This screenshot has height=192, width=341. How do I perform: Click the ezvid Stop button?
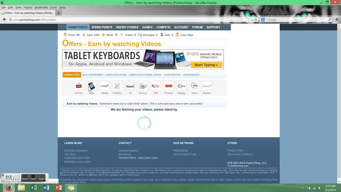click(33, 177)
